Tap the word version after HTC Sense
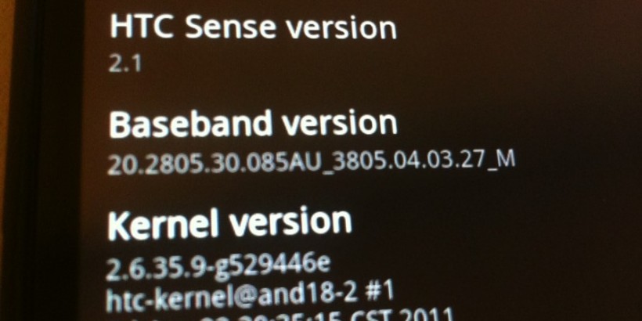 (341, 28)
